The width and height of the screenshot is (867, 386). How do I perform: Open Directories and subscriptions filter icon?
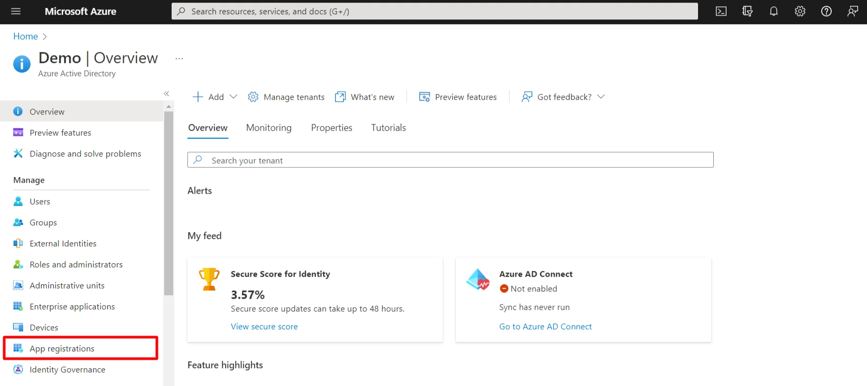point(748,11)
